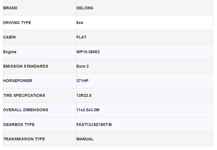Select the GEARBOX TYPE label
Image resolution: width=217 pixels, height=150 pixels.
point(19,125)
